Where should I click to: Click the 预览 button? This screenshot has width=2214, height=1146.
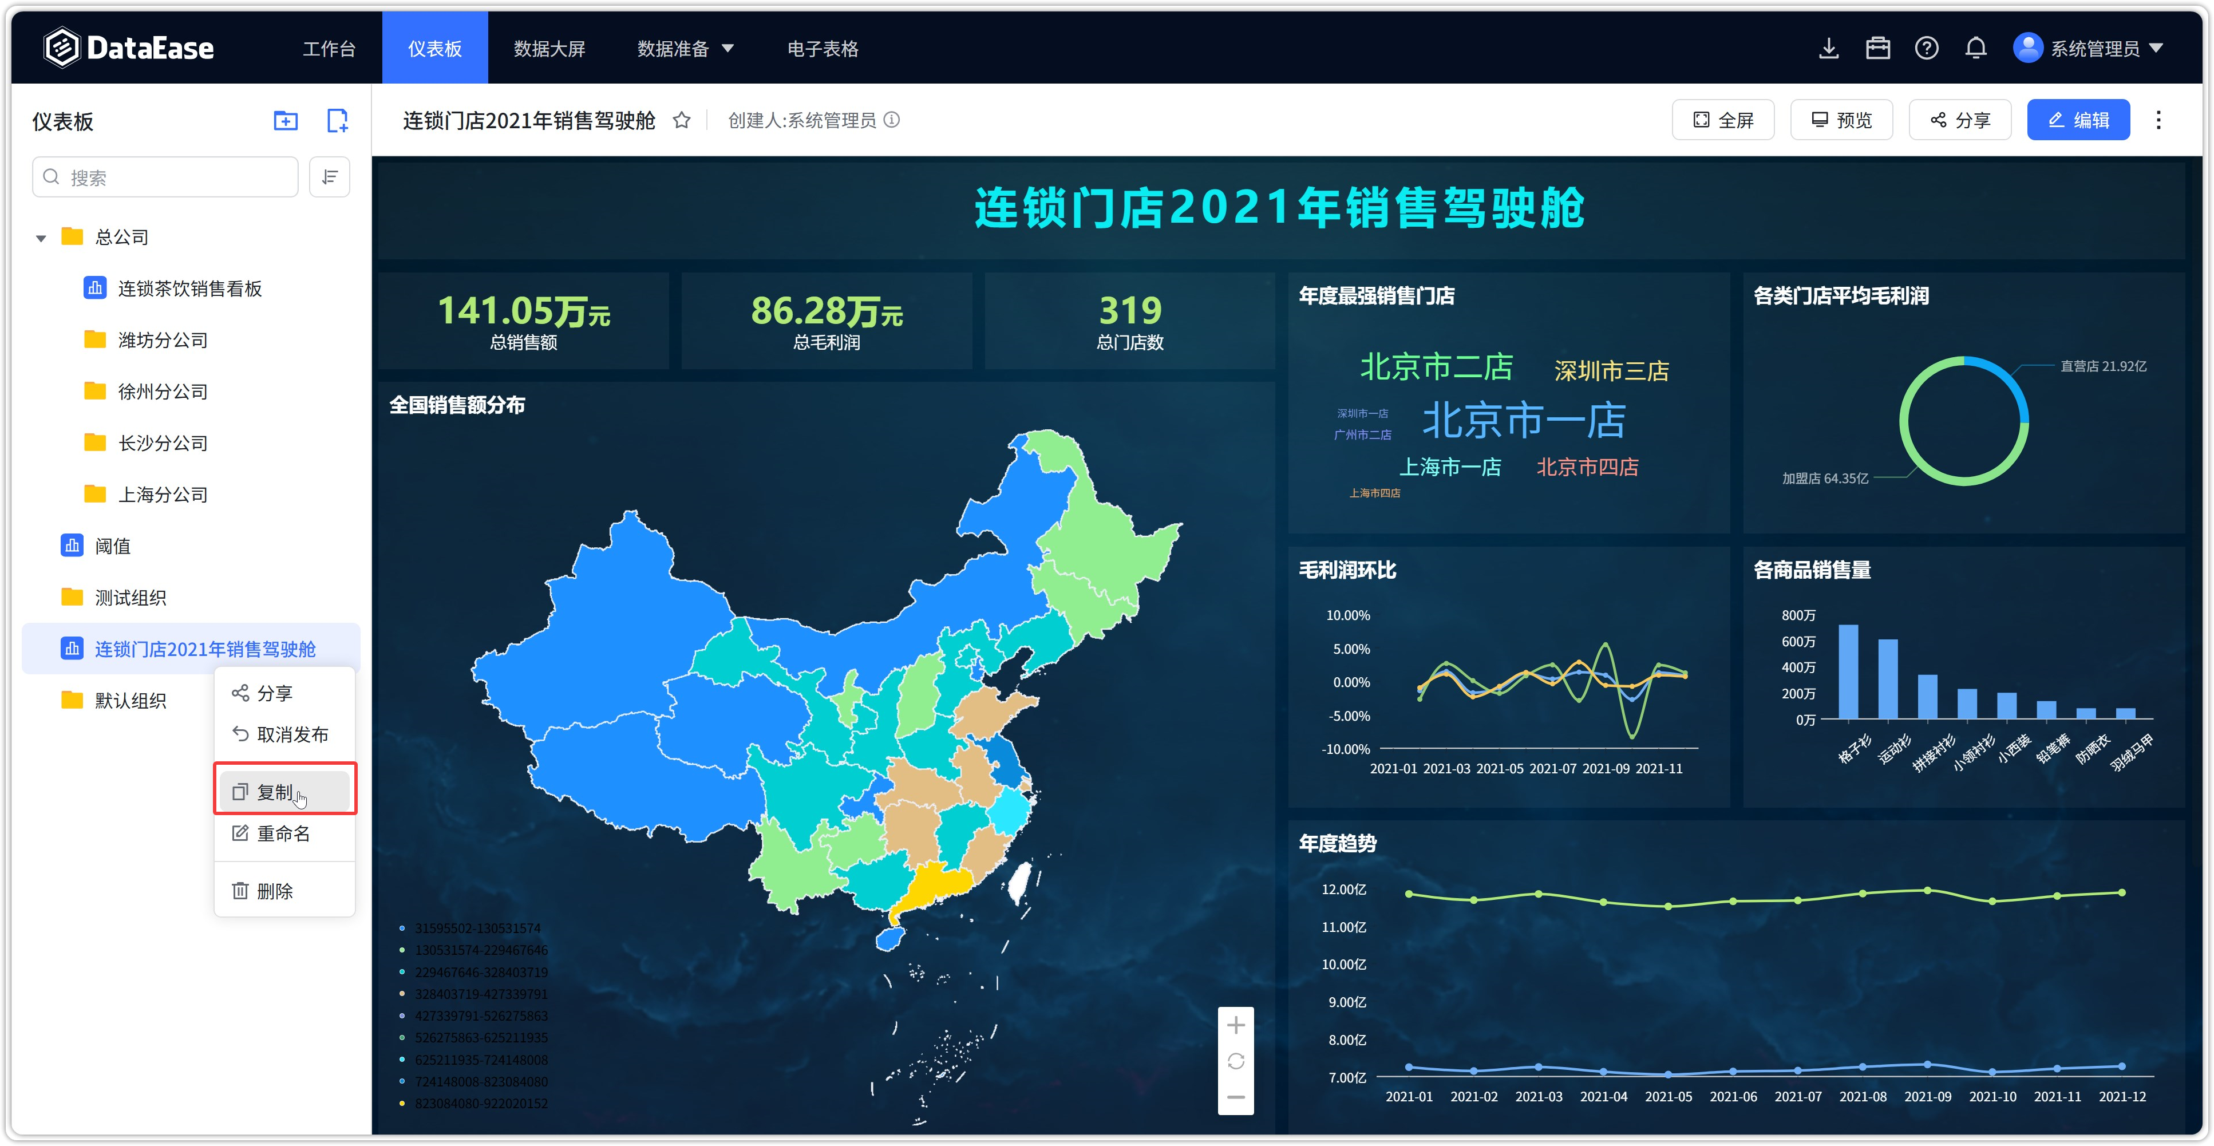click(x=1841, y=120)
